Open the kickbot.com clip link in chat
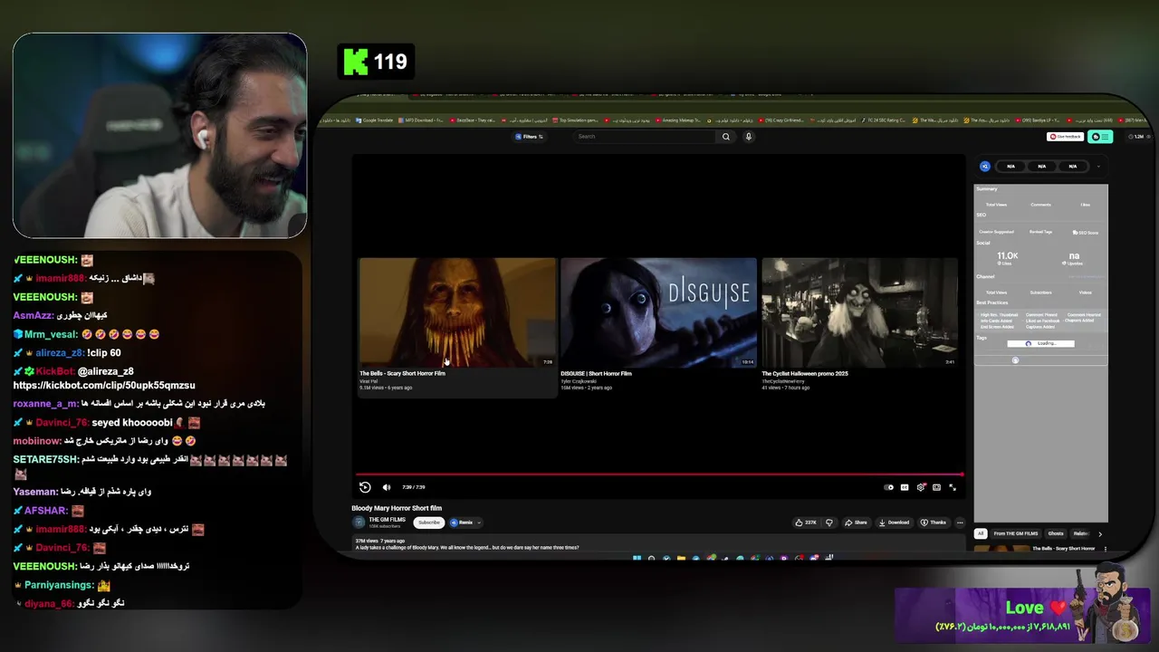 pyautogui.click(x=104, y=385)
